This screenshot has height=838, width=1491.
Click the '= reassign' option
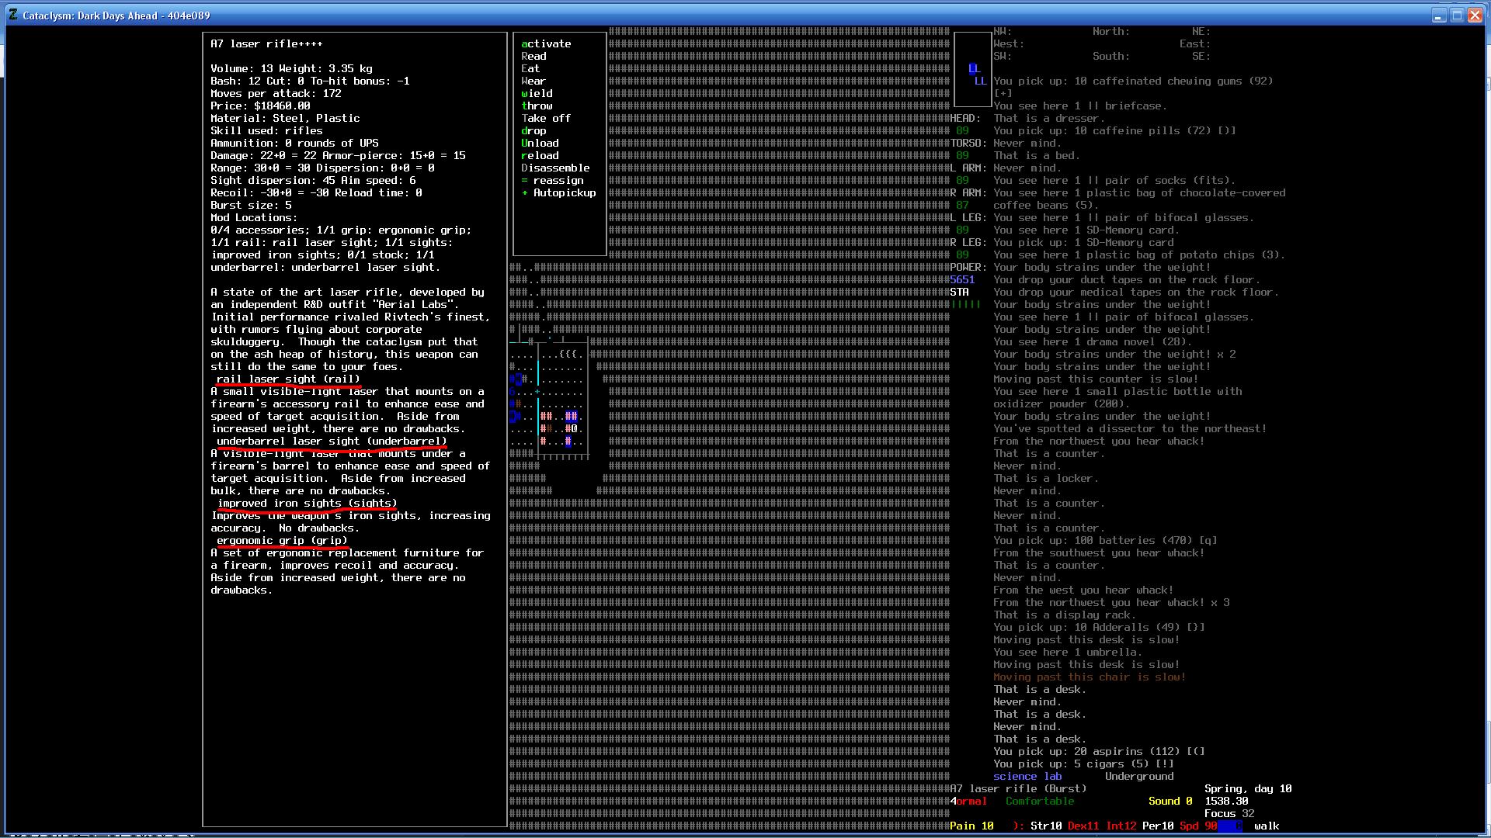tap(552, 181)
